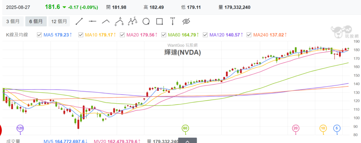Screen dimensions: 361x143
Task: Click the date 2025-08-27
Action: tap(18, 7)
